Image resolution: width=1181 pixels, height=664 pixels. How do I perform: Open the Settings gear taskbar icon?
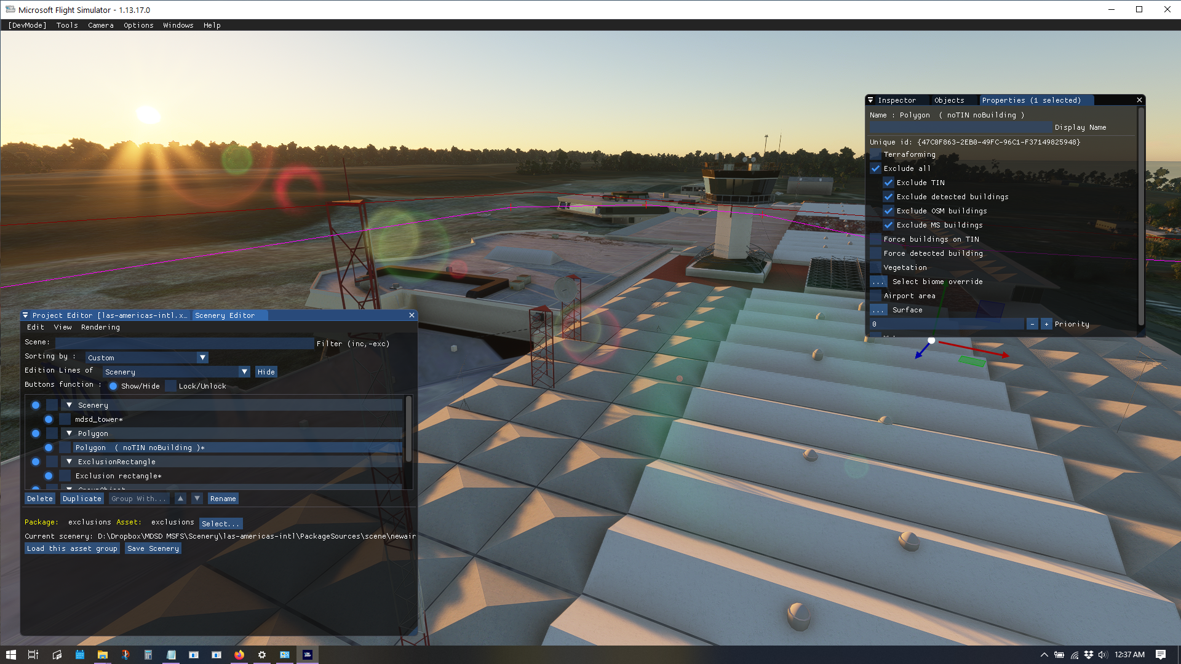click(262, 655)
